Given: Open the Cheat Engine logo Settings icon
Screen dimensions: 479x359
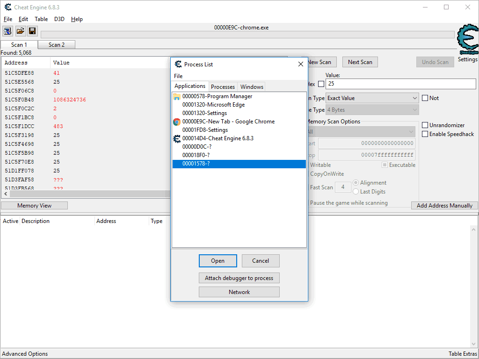Looking at the screenshot, I should tap(467, 40).
